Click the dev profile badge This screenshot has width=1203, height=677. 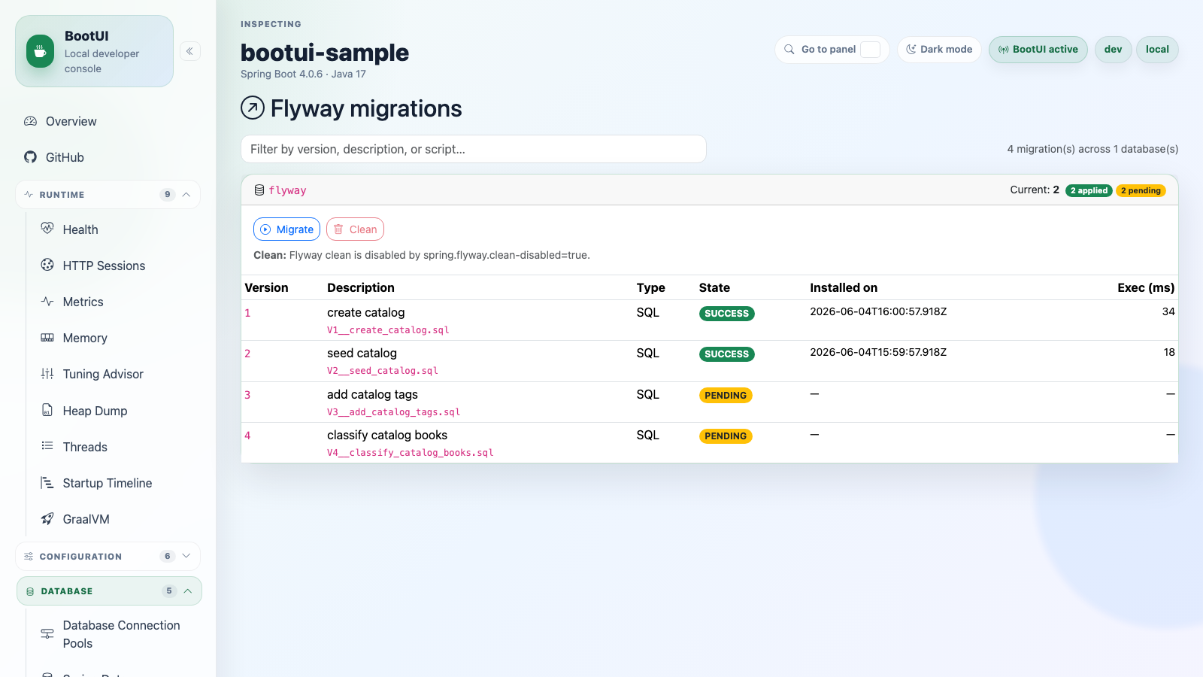point(1113,50)
